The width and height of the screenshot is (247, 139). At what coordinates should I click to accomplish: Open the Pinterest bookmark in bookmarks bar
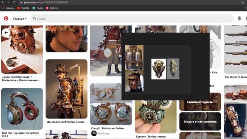[52, 8]
